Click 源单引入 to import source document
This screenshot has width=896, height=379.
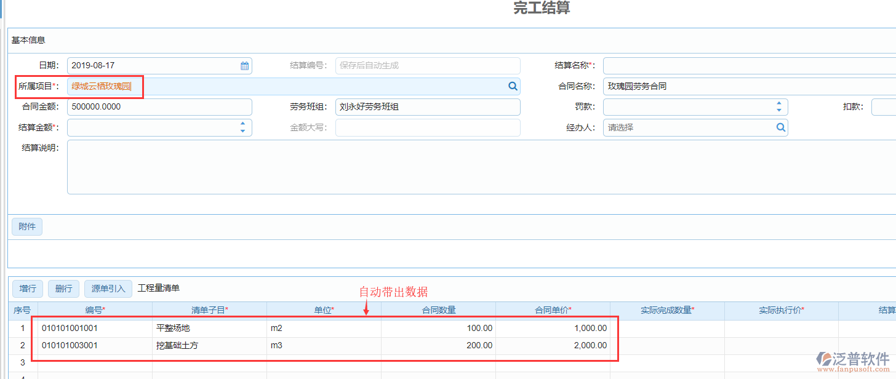(108, 288)
